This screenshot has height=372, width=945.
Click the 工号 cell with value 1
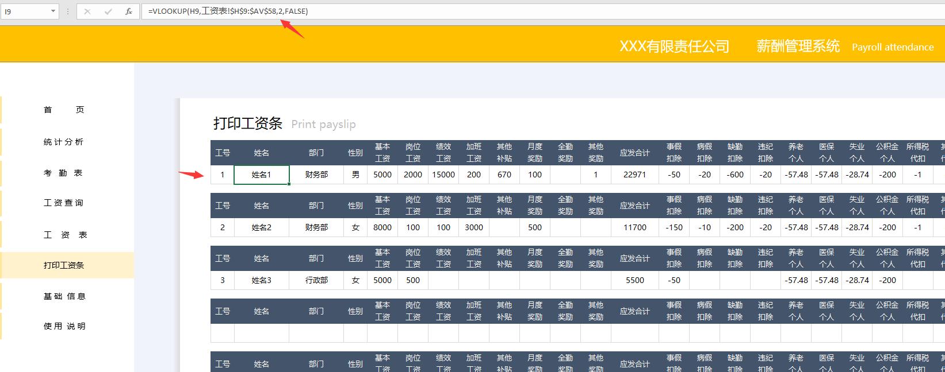click(x=223, y=175)
